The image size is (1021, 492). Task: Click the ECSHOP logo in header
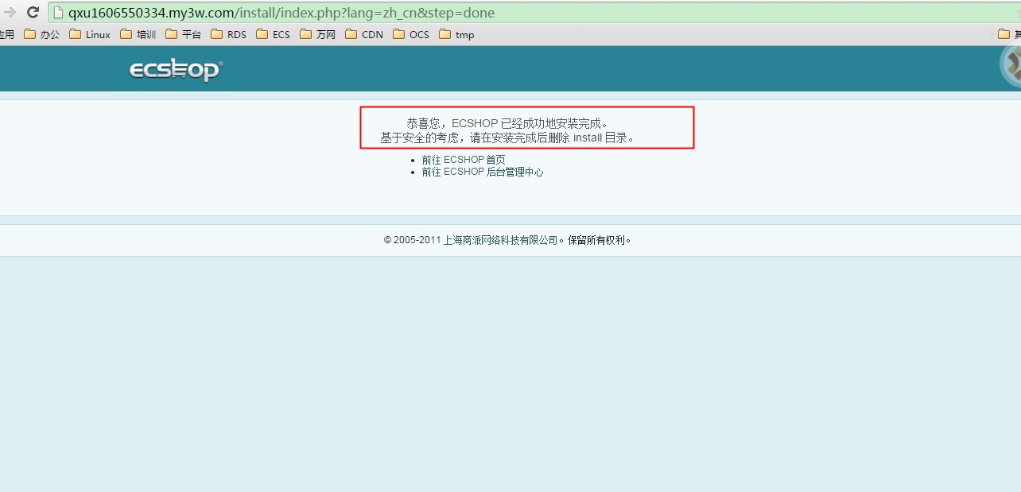176,70
